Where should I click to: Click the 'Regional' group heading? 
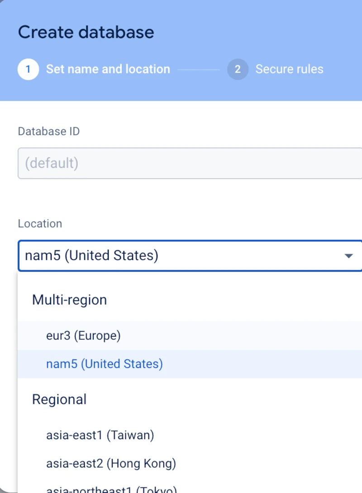59,399
